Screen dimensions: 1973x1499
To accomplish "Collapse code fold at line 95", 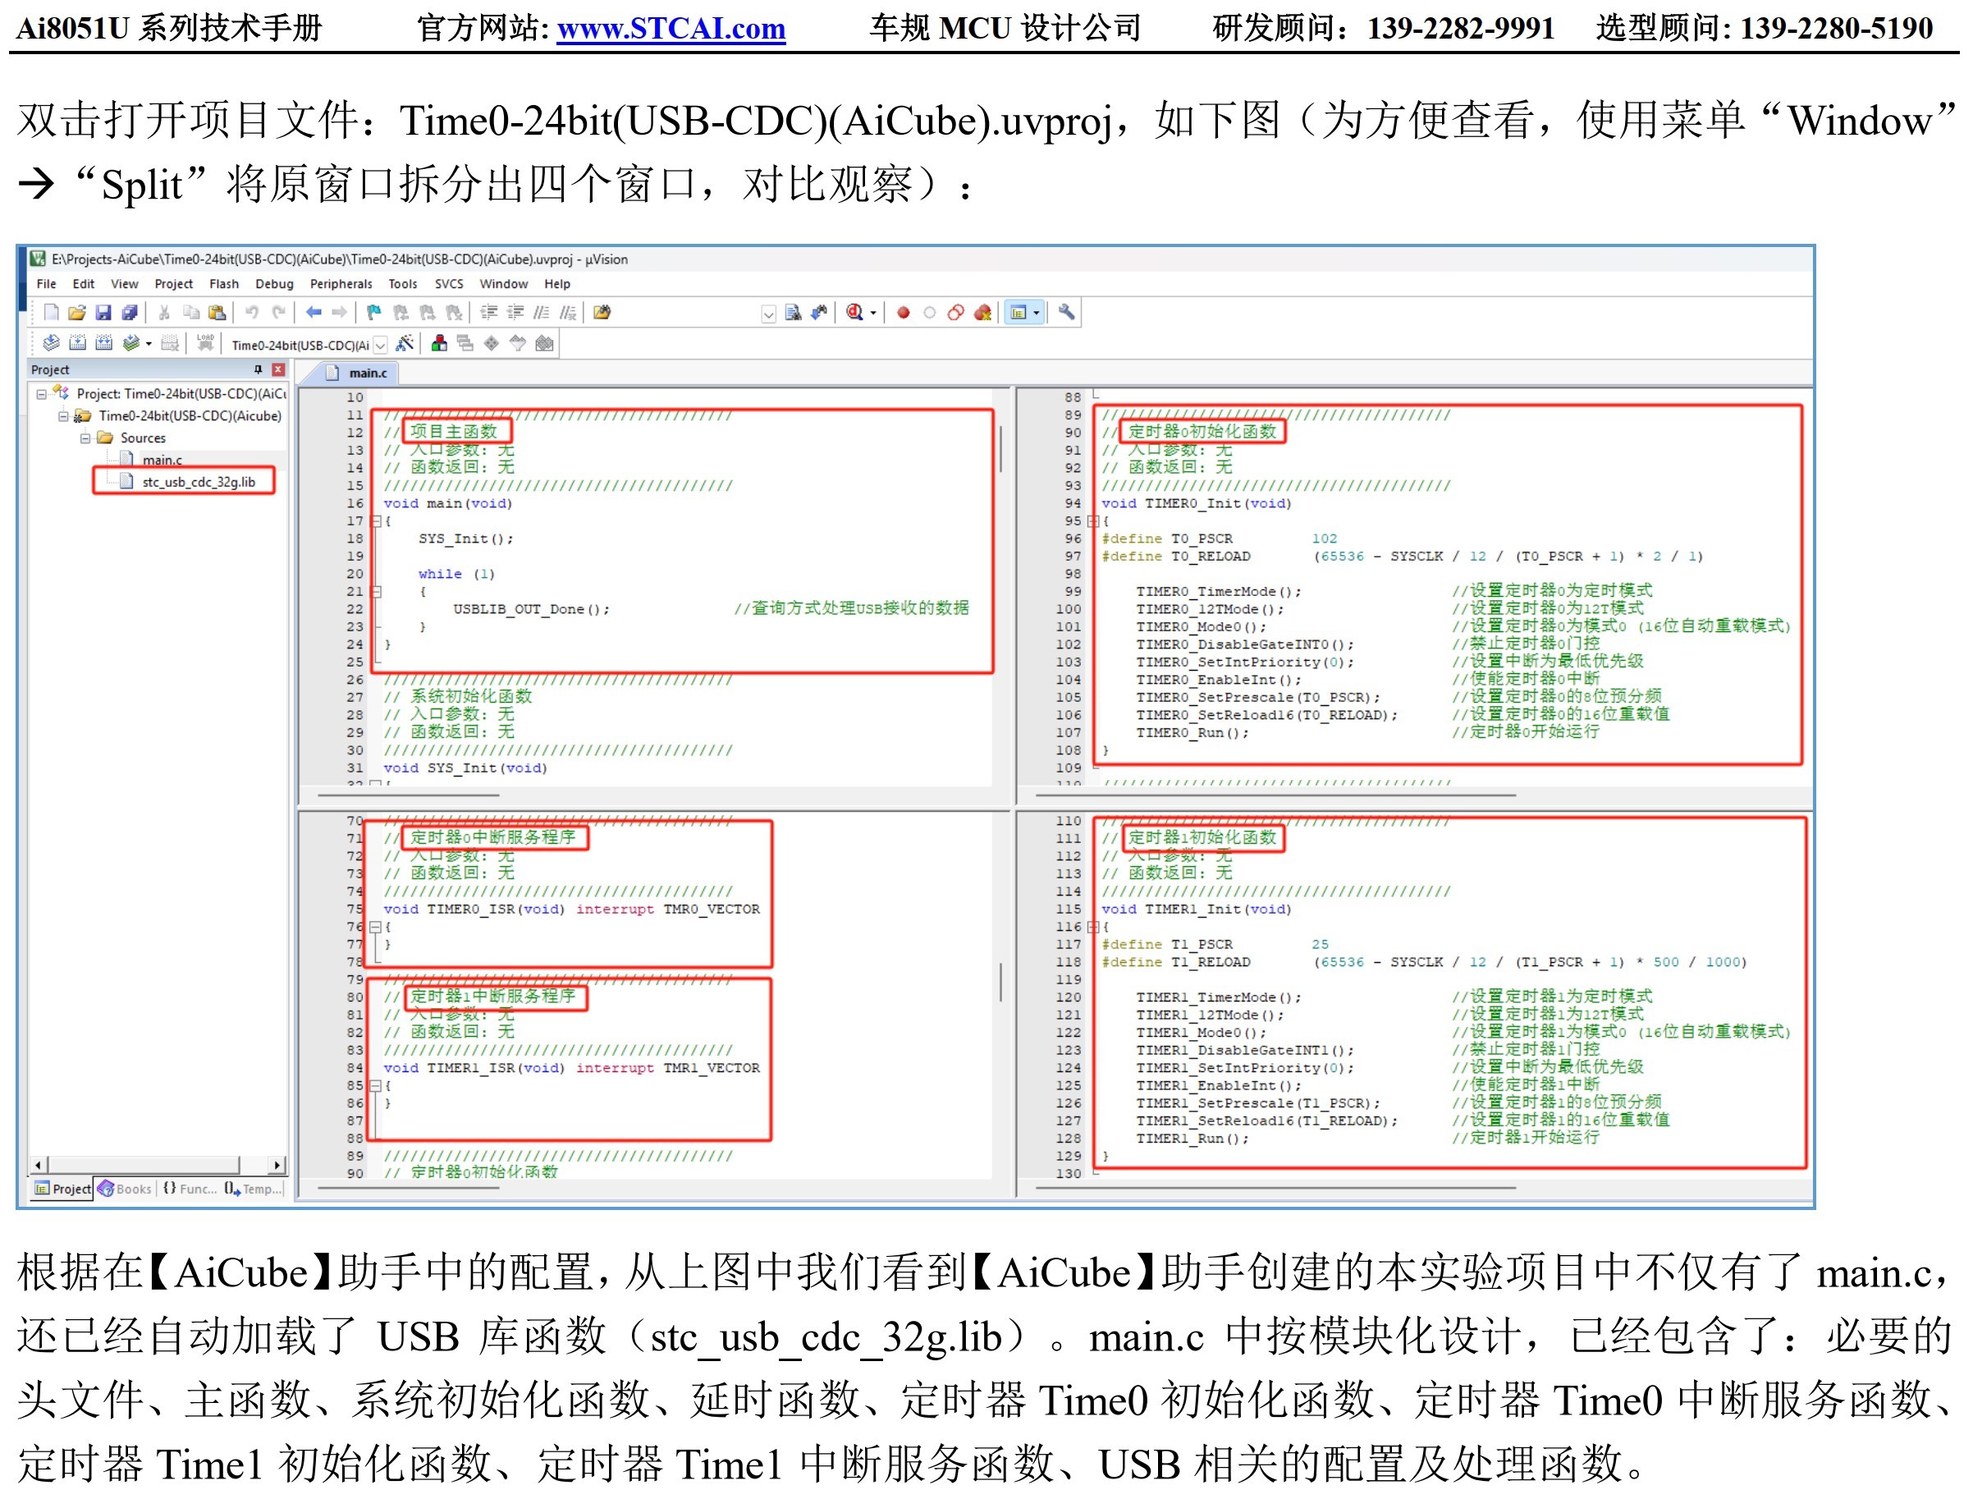I will (x=1092, y=521).
